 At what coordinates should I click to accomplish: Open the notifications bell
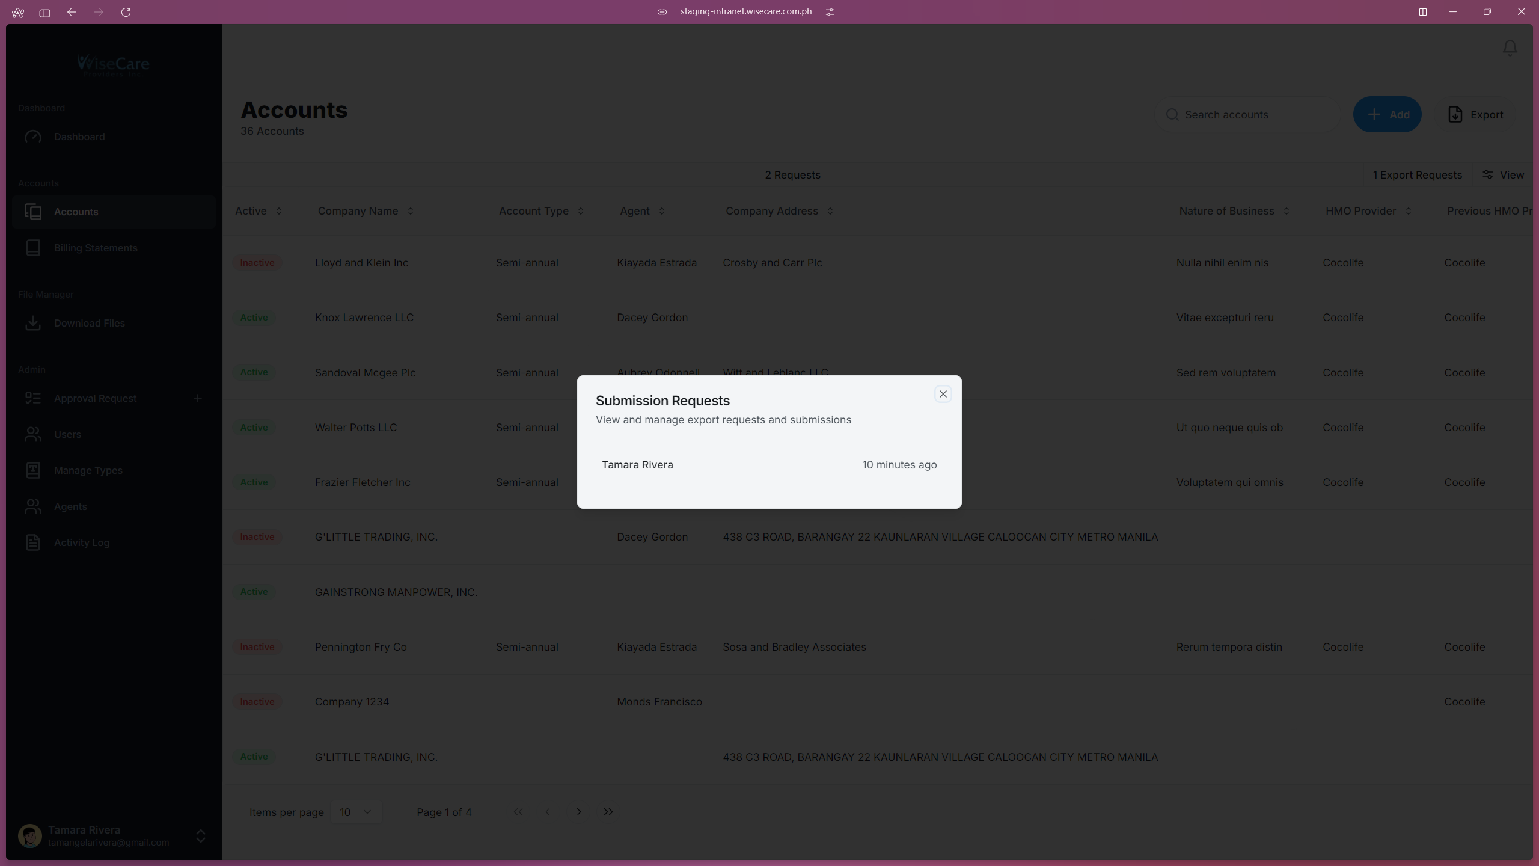(x=1509, y=49)
